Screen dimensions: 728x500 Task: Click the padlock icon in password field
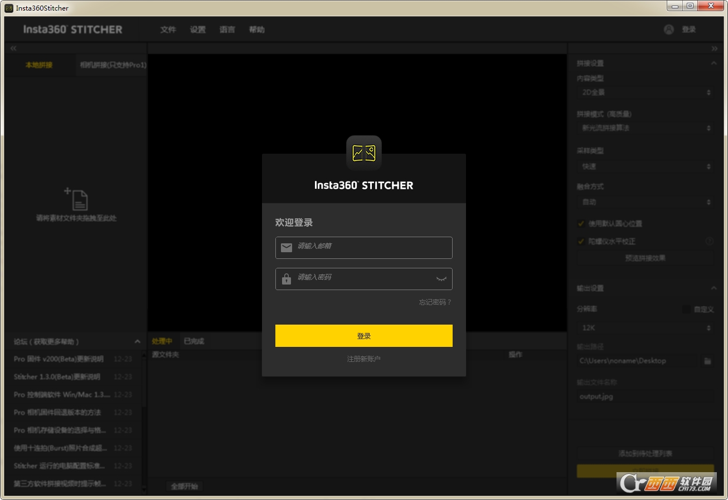click(x=287, y=279)
